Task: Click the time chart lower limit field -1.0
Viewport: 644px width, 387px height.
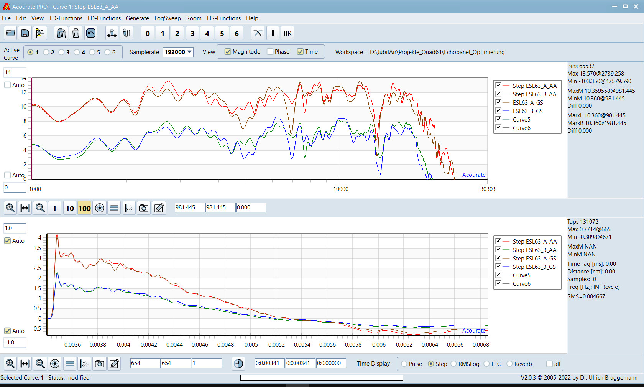Action: [15, 343]
